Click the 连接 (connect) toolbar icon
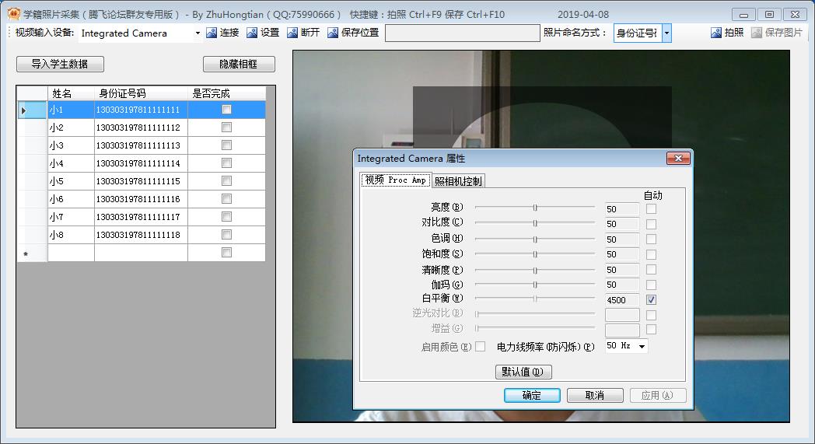Screen dimensions: 815x444 [212, 33]
